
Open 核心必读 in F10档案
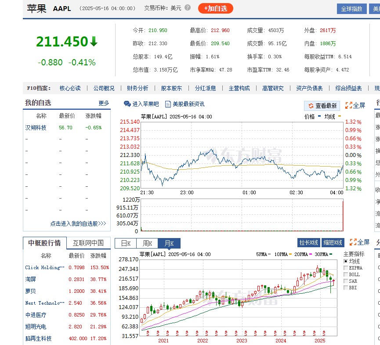click(70, 88)
